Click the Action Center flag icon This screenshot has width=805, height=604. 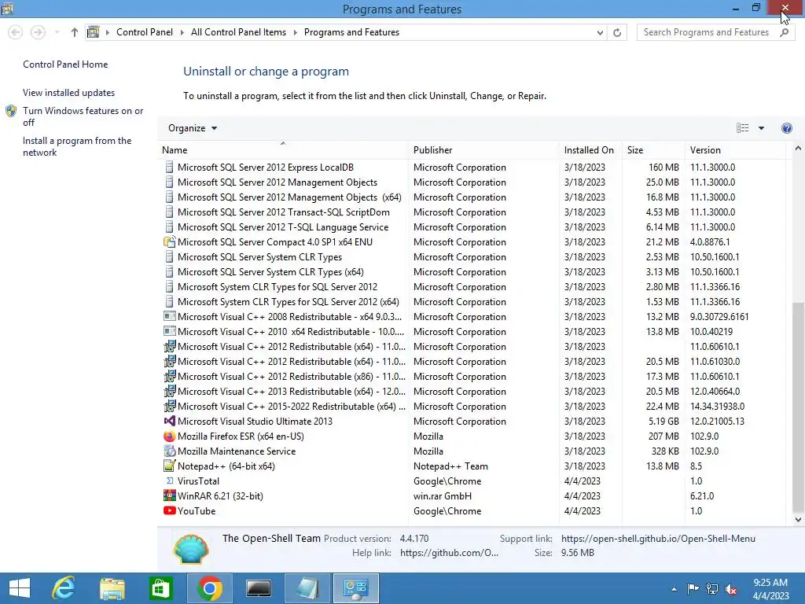[693, 589]
